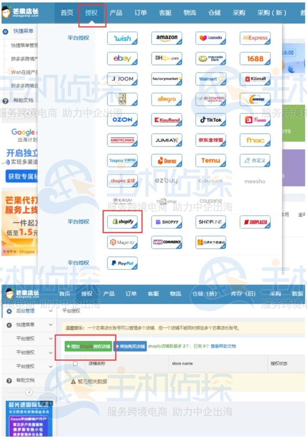Open the TikTok platform authorization
This screenshot has width=307, height=444.
click(x=211, y=120)
